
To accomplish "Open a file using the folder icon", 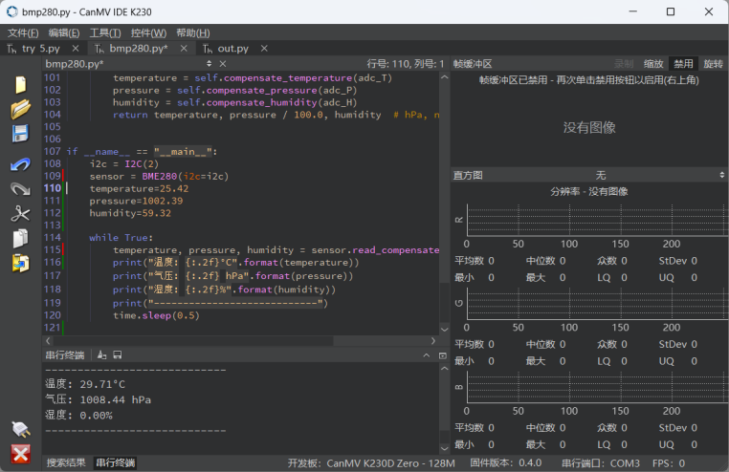I will coord(21,110).
